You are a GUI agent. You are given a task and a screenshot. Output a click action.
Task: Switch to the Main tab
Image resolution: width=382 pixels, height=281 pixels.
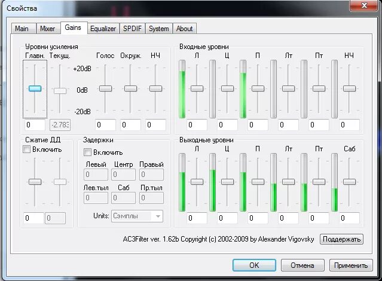point(24,29)
